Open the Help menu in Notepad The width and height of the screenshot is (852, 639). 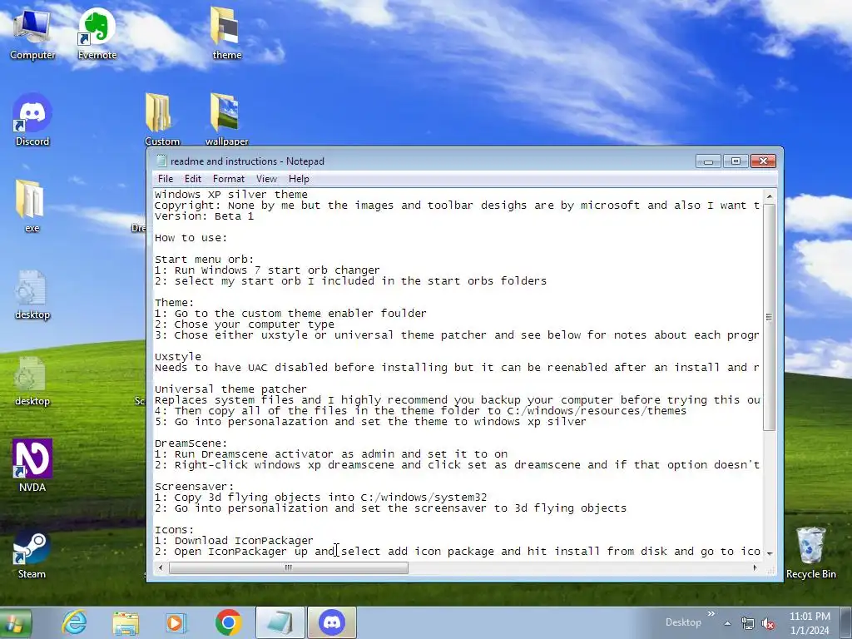tap(299, 179)
